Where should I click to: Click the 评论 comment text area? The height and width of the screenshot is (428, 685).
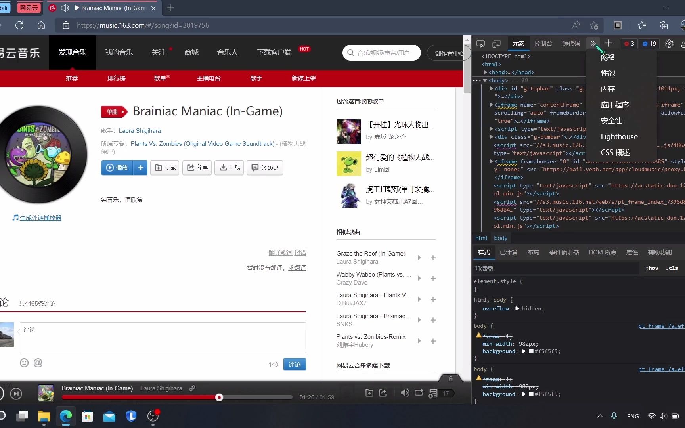163,338
